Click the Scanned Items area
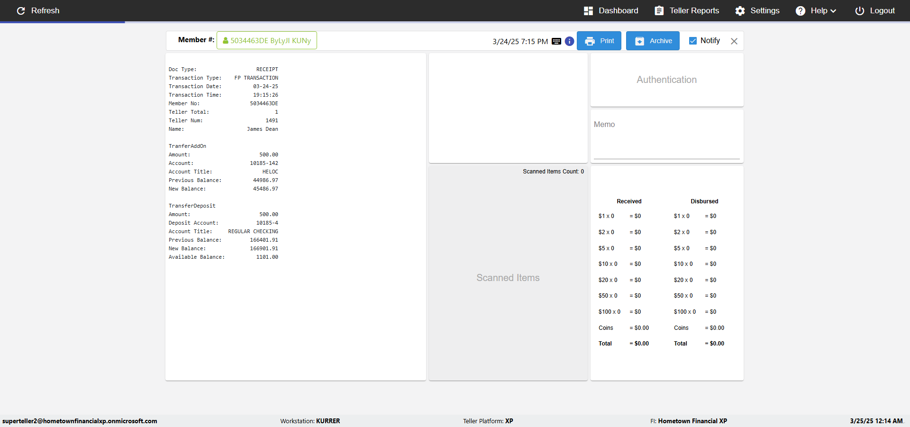 click(x=508, y=278)
